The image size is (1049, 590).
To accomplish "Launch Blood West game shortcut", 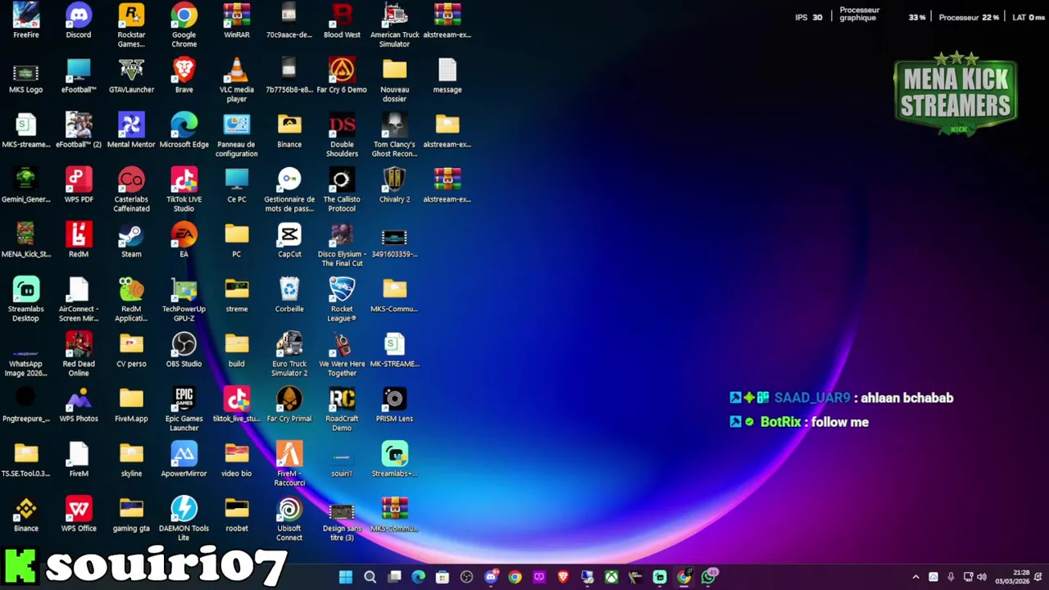I will coord(342,20).
